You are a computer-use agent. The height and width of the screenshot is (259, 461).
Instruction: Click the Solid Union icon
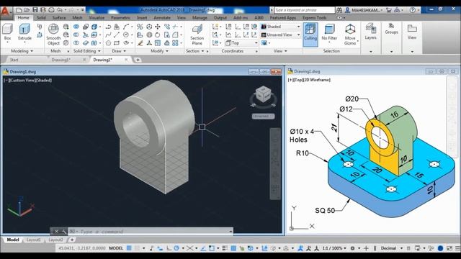pos(76,27)
